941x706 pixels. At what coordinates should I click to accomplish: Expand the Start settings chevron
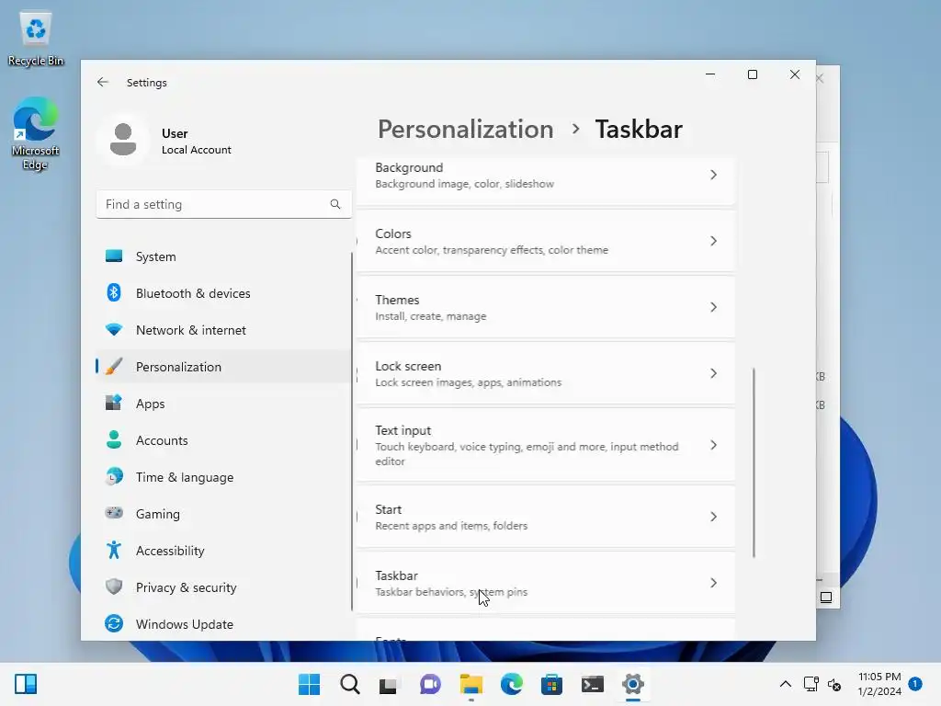(x=713, y=517)
